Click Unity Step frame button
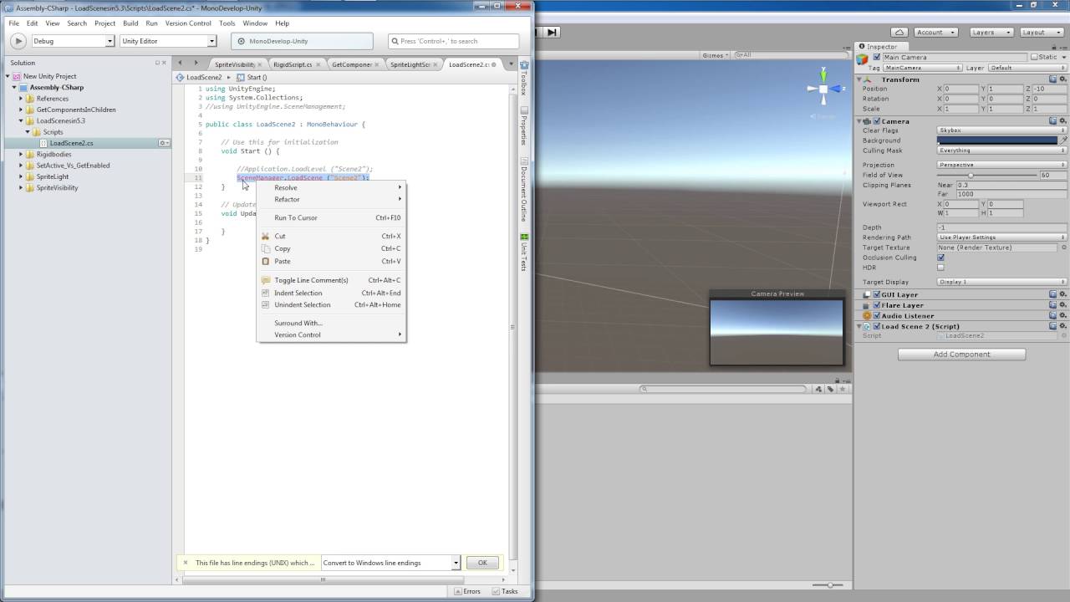The height and width of the screenshot is (602, 1070). 552,32
